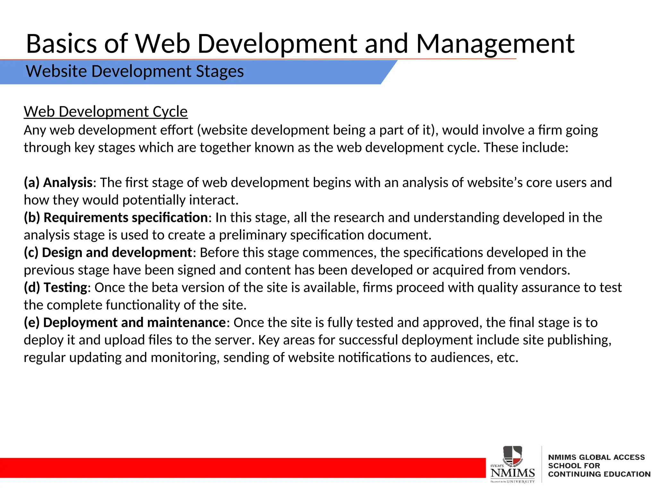Click the bold label "(a) Analysis"
Screen dimensions: 657x493
pos(58,183)
